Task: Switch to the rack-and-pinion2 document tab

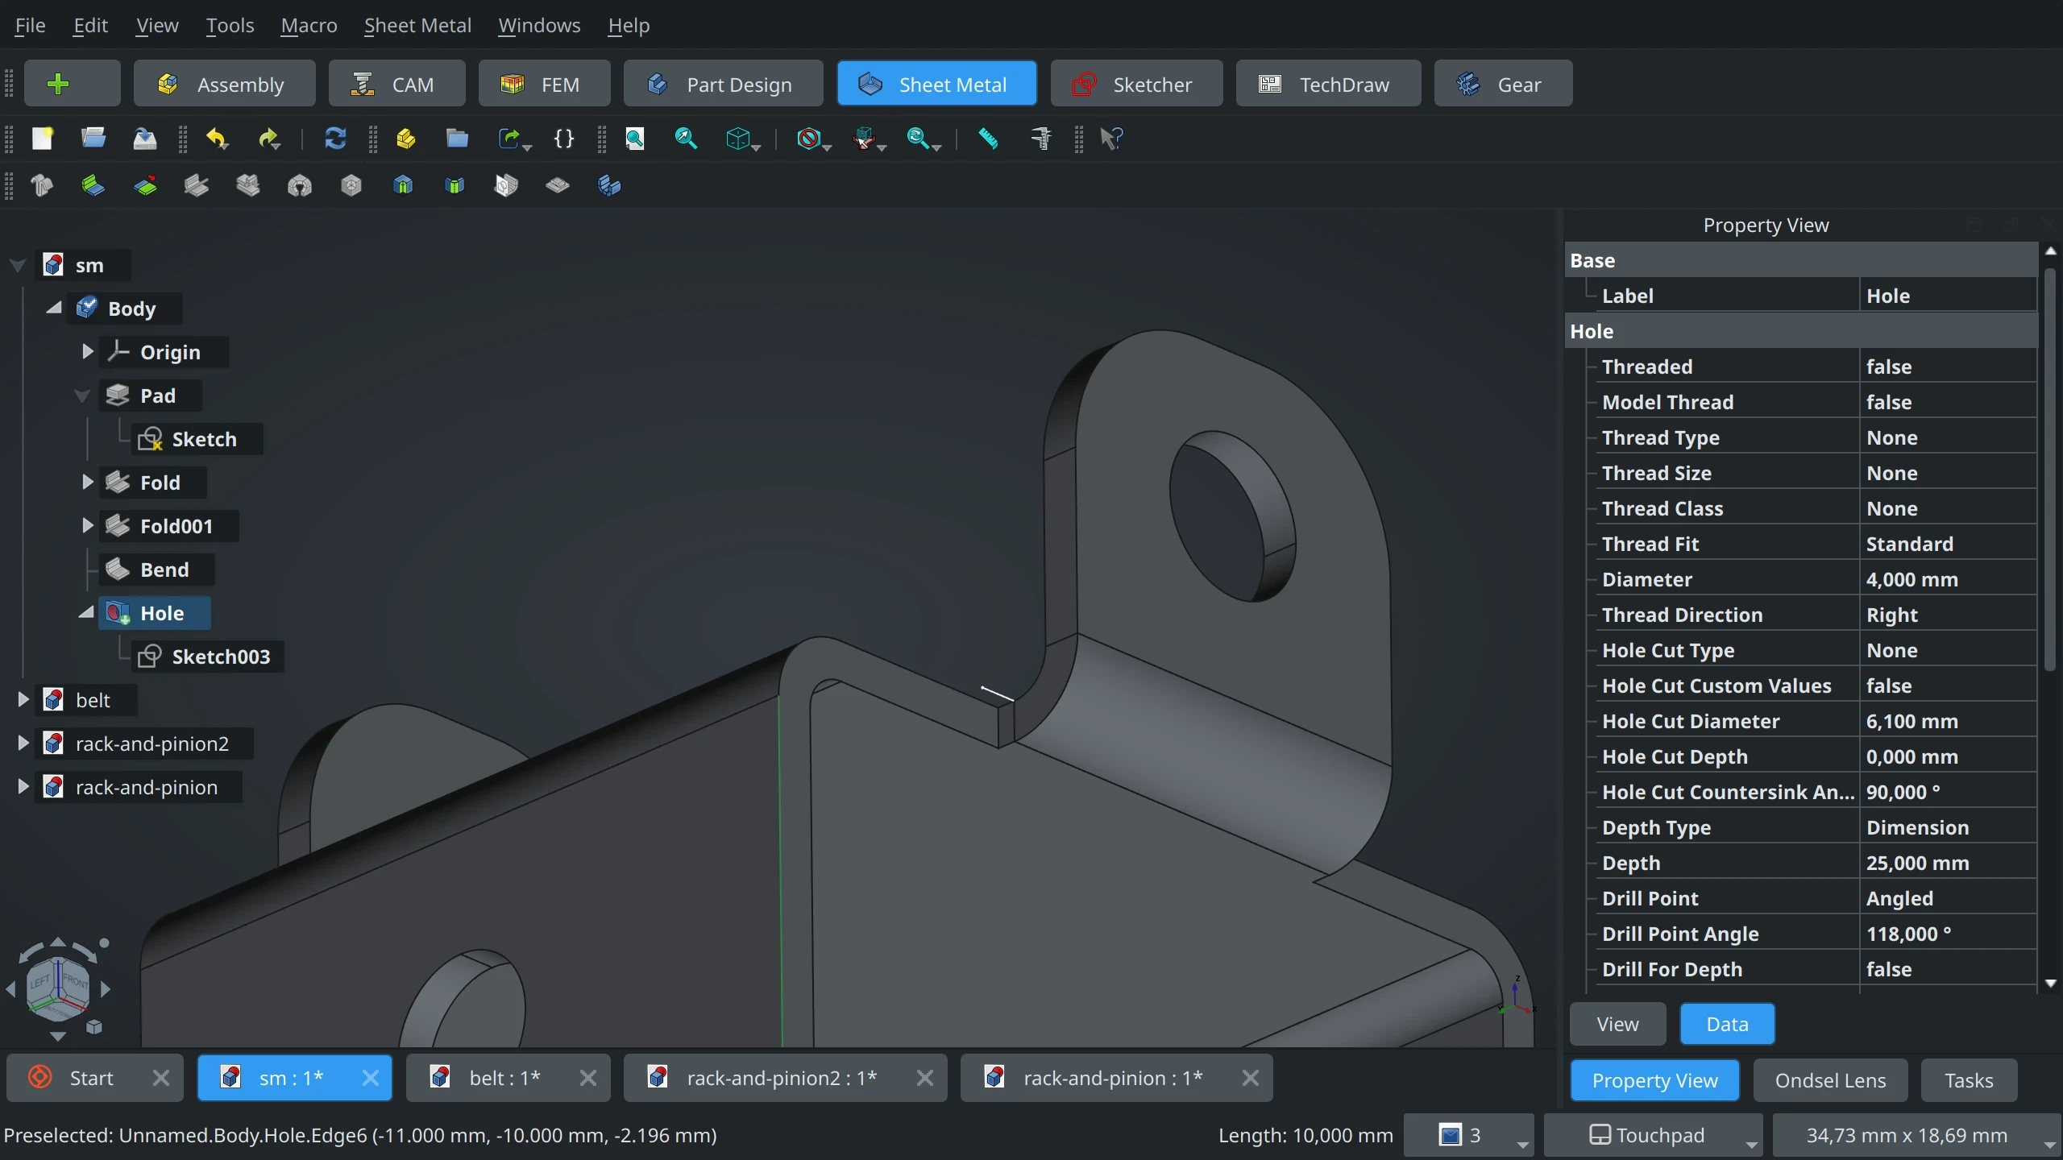Action: click(780, 1078)
